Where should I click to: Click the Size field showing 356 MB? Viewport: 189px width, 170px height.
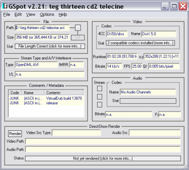[x=42, y=37]
